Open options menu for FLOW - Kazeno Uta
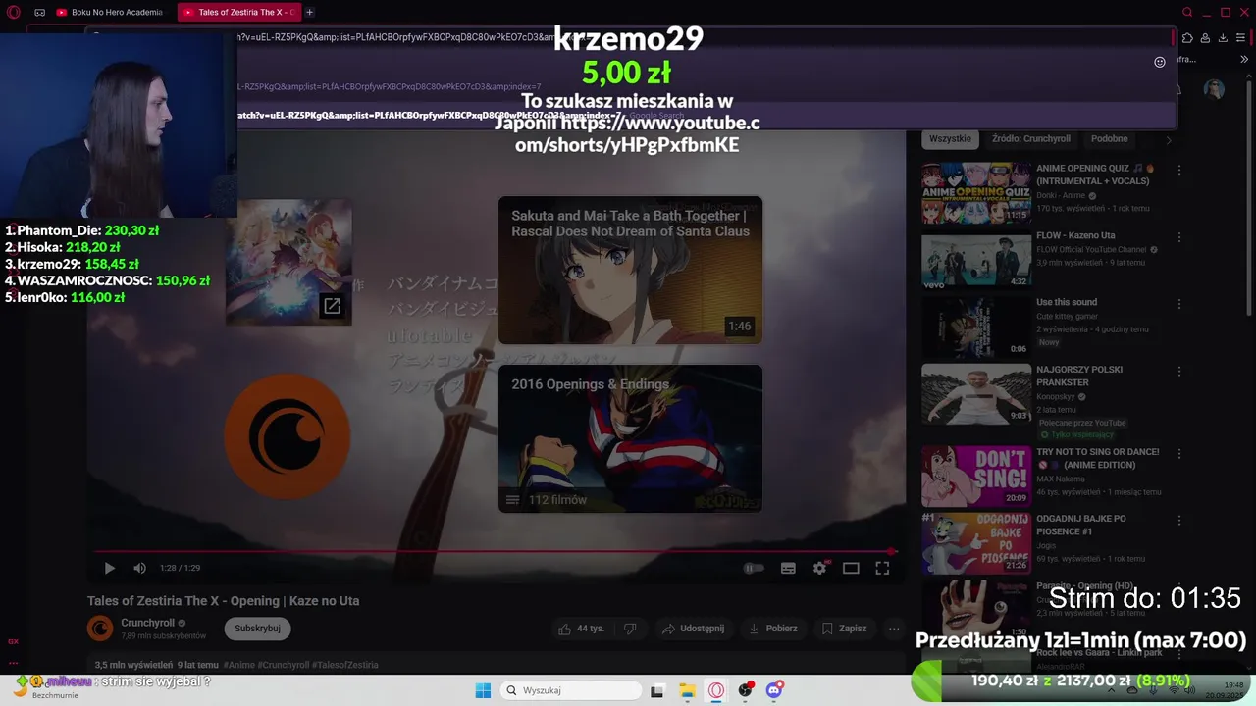 click(x=1178, y=237)
